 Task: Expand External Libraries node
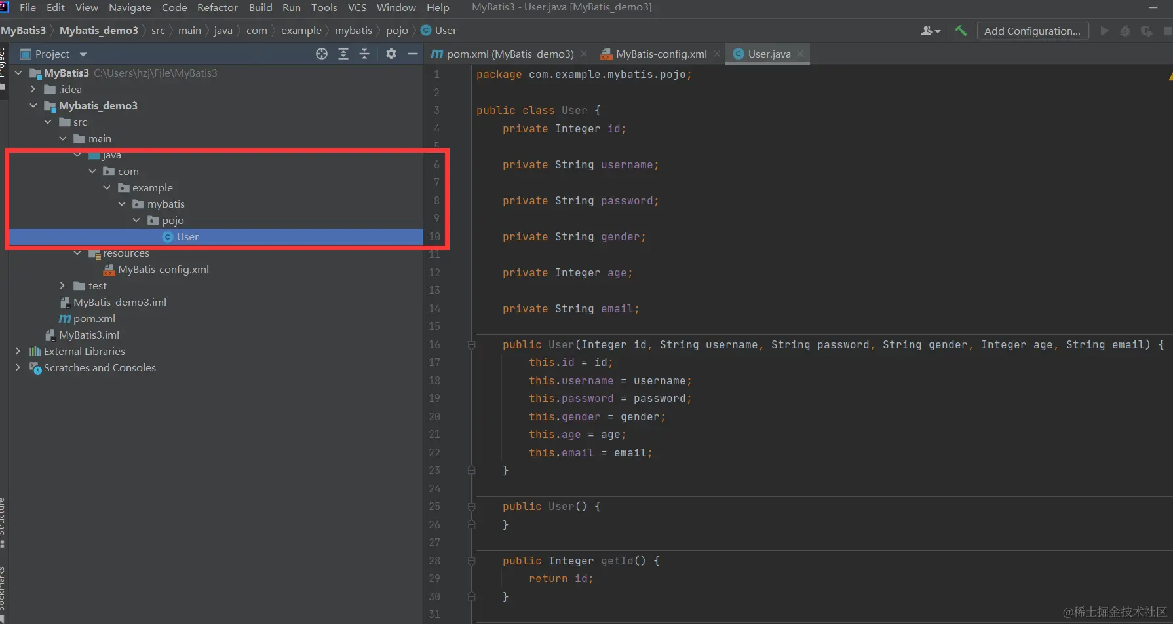point(18,351)
